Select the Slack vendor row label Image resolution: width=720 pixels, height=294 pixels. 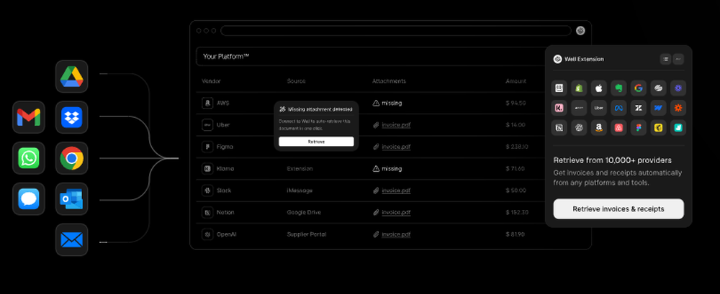coord(224,190)
